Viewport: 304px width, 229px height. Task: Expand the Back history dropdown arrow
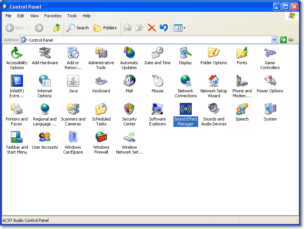tap(29, 28)
